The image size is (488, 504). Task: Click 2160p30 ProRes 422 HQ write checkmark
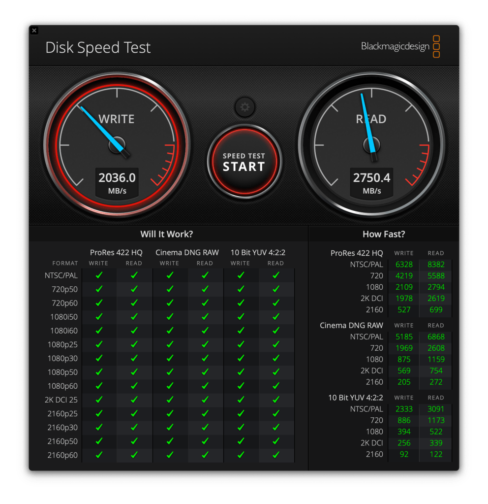pos(99,427)
